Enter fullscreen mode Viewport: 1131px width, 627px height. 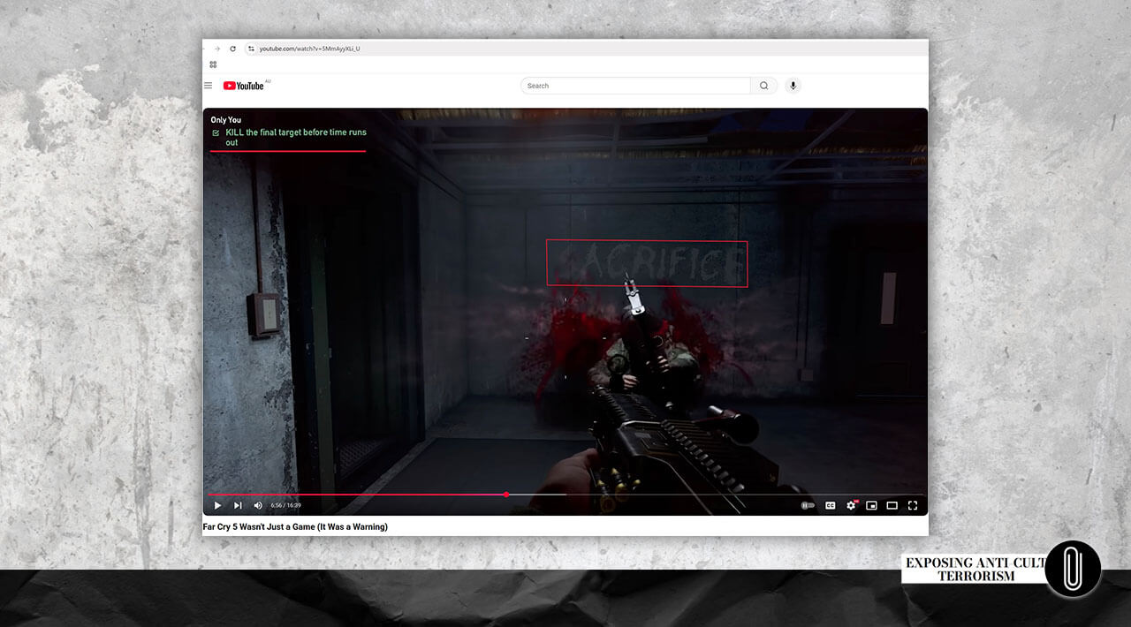[913, 505]
